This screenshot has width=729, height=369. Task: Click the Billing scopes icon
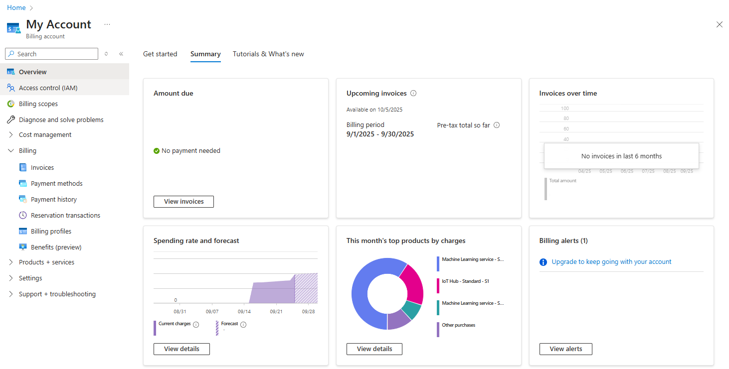11,104
